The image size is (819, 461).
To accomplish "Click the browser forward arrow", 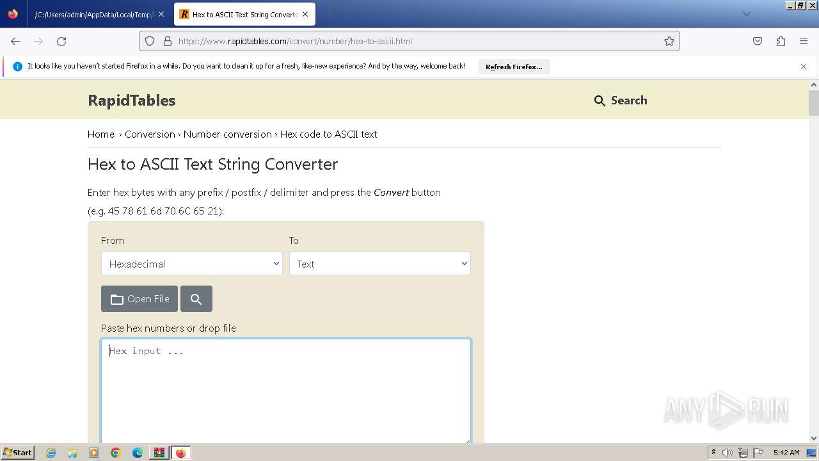I will point(38,41).
